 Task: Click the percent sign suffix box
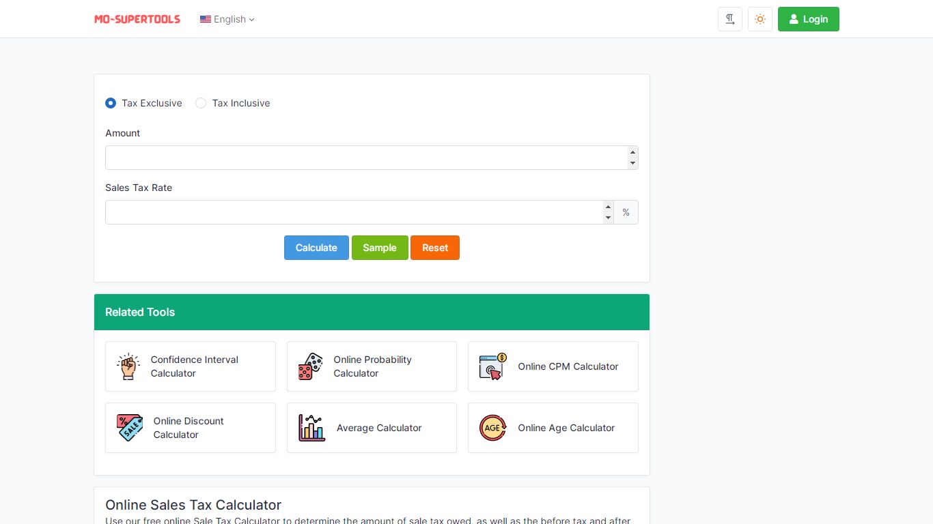pyautogui.click(x=626, y=212)
